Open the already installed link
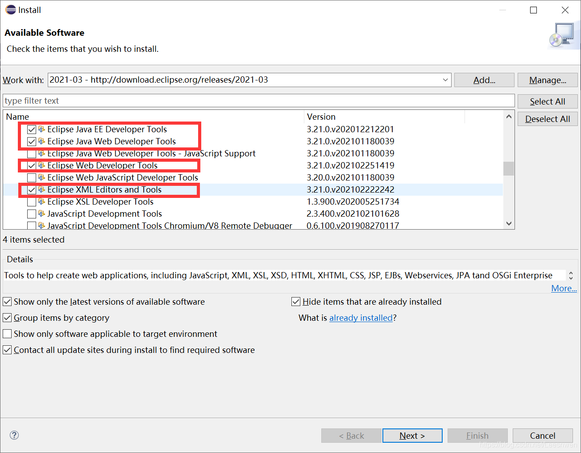This screenshot has height=453, width=581. (361, 318)
